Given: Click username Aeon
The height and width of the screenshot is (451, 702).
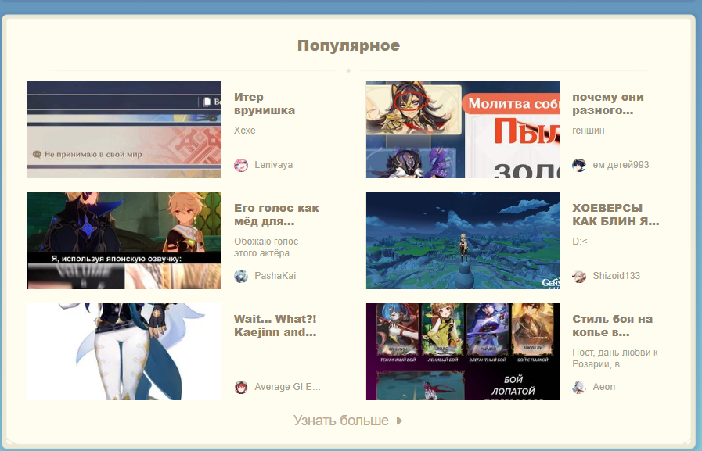Looking at the screenshot, I should 603,387.
